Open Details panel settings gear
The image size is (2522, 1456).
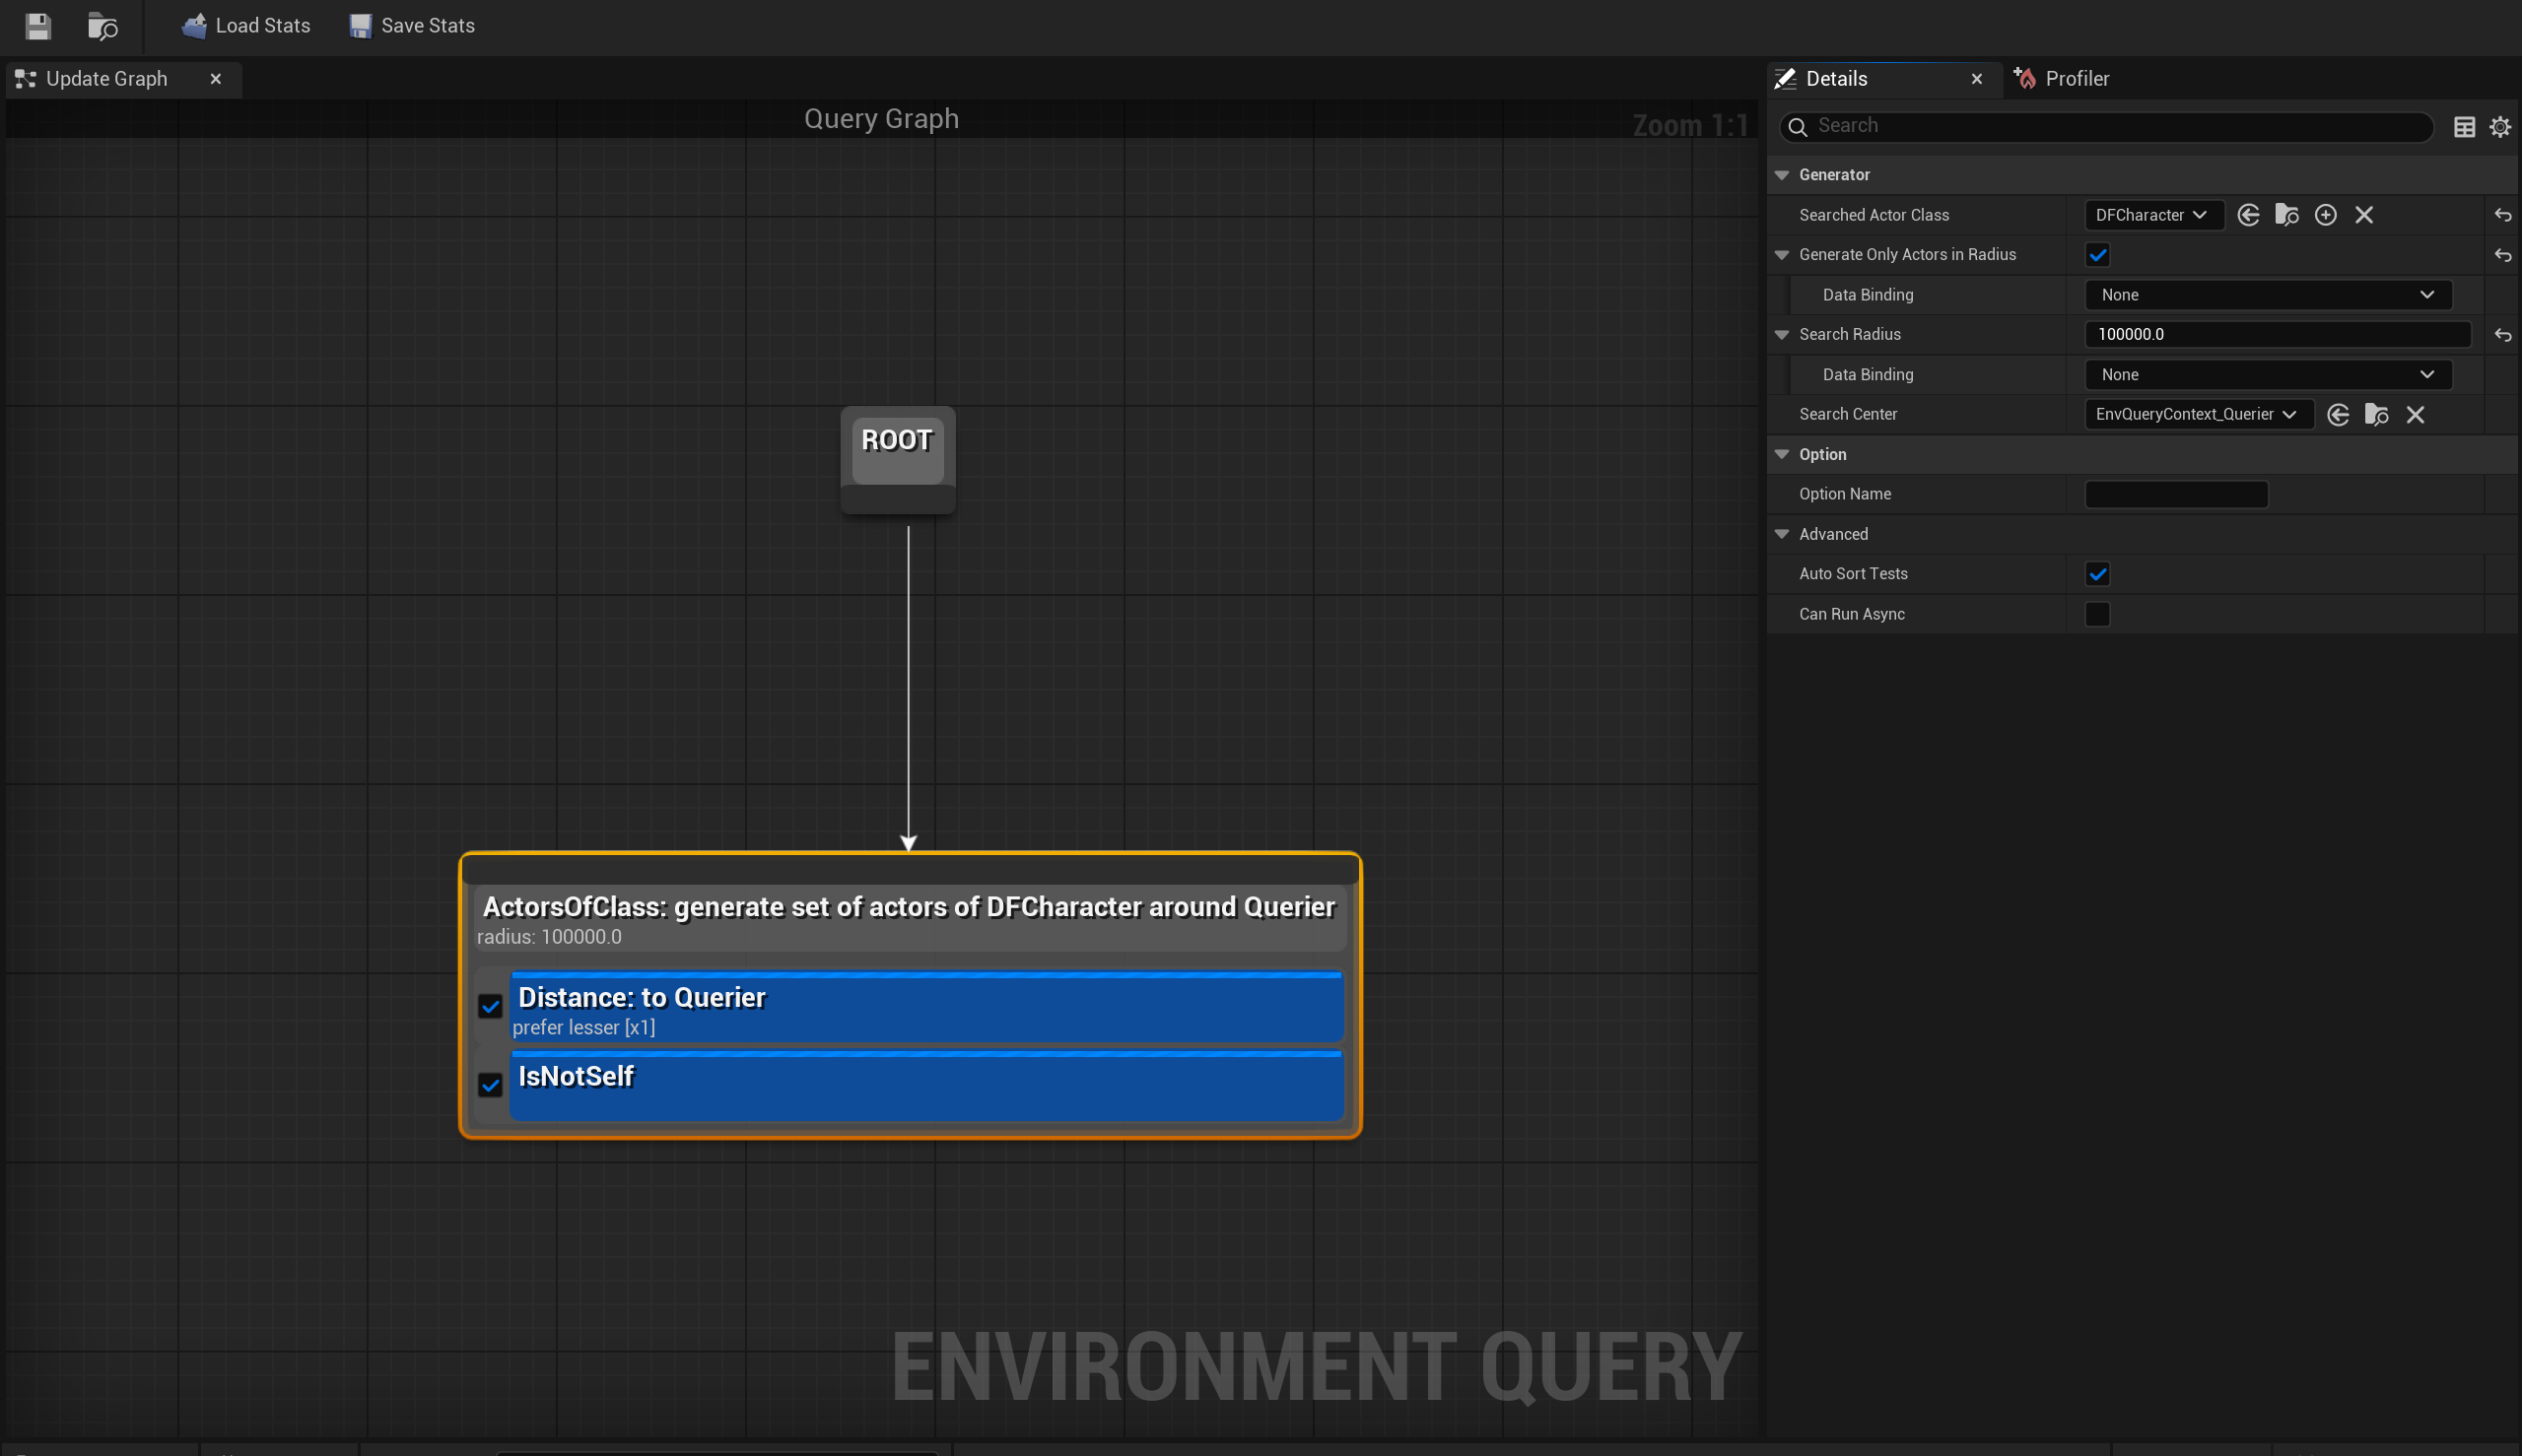[x=2500, y=127]
